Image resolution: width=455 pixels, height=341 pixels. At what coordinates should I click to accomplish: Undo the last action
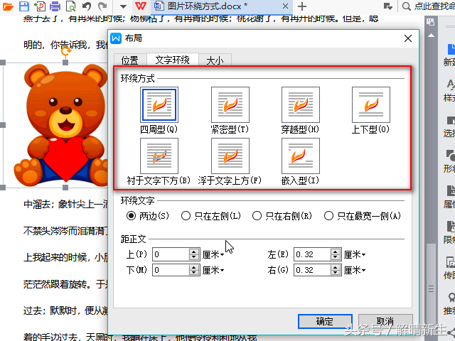point(87,6)
